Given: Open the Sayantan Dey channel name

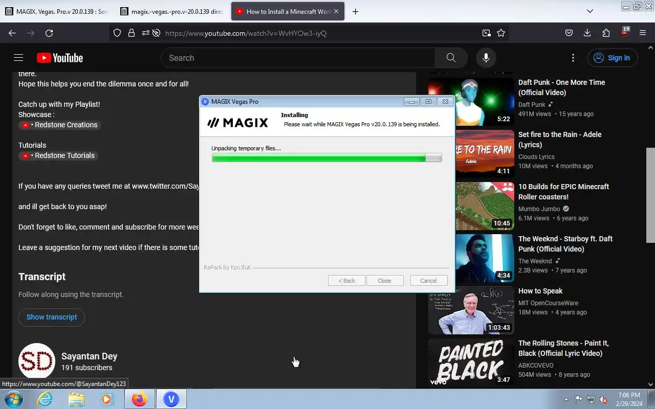Looking at the screenshot, I should pyautogui.click(x=89, y=356).
